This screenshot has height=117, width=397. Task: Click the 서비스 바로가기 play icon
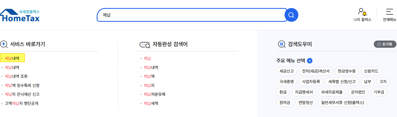pyautogui.click(x=4, y=44)
